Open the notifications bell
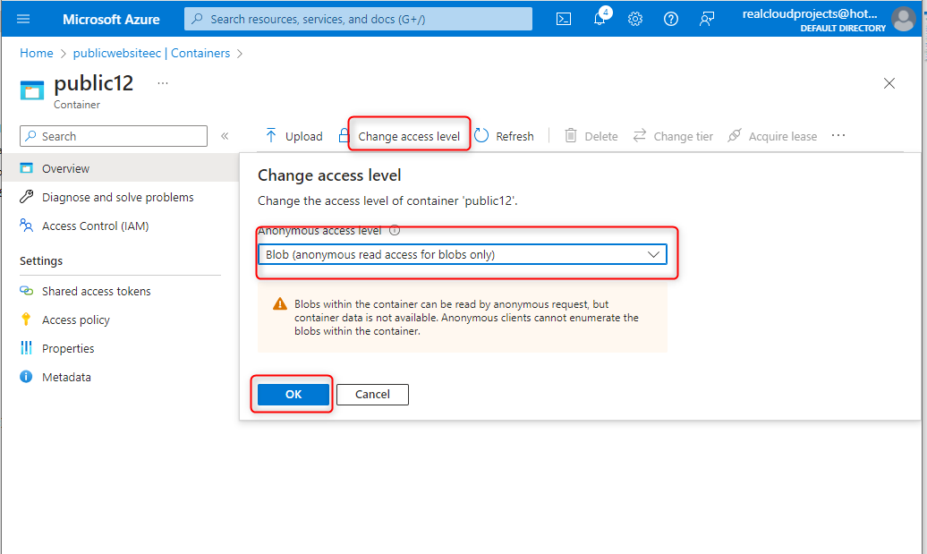The width and height of the screenshot is (927, 554). click(x=600, y=19)
